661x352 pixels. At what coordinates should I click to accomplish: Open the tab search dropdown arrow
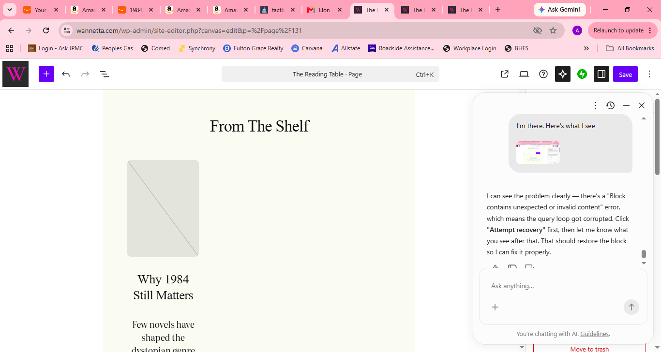10,10
